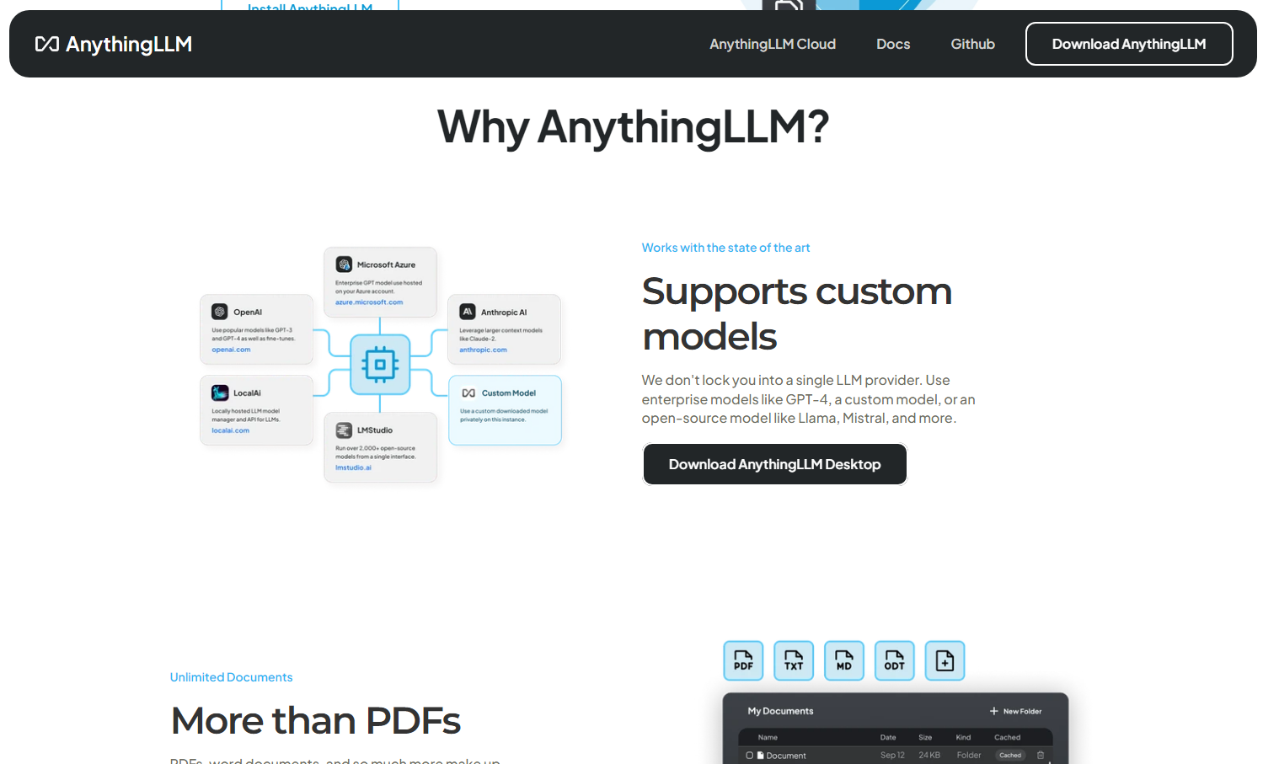Click the LocalAI logo icon
This screenshot has height=764, width=1263.
pos(220,393)
